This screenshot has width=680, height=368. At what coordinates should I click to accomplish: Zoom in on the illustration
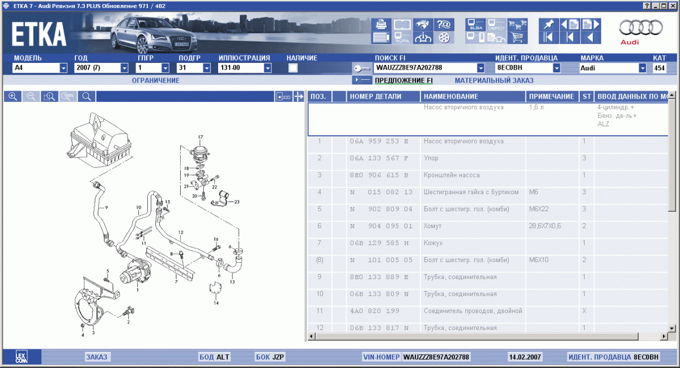(x=12, y=96)
